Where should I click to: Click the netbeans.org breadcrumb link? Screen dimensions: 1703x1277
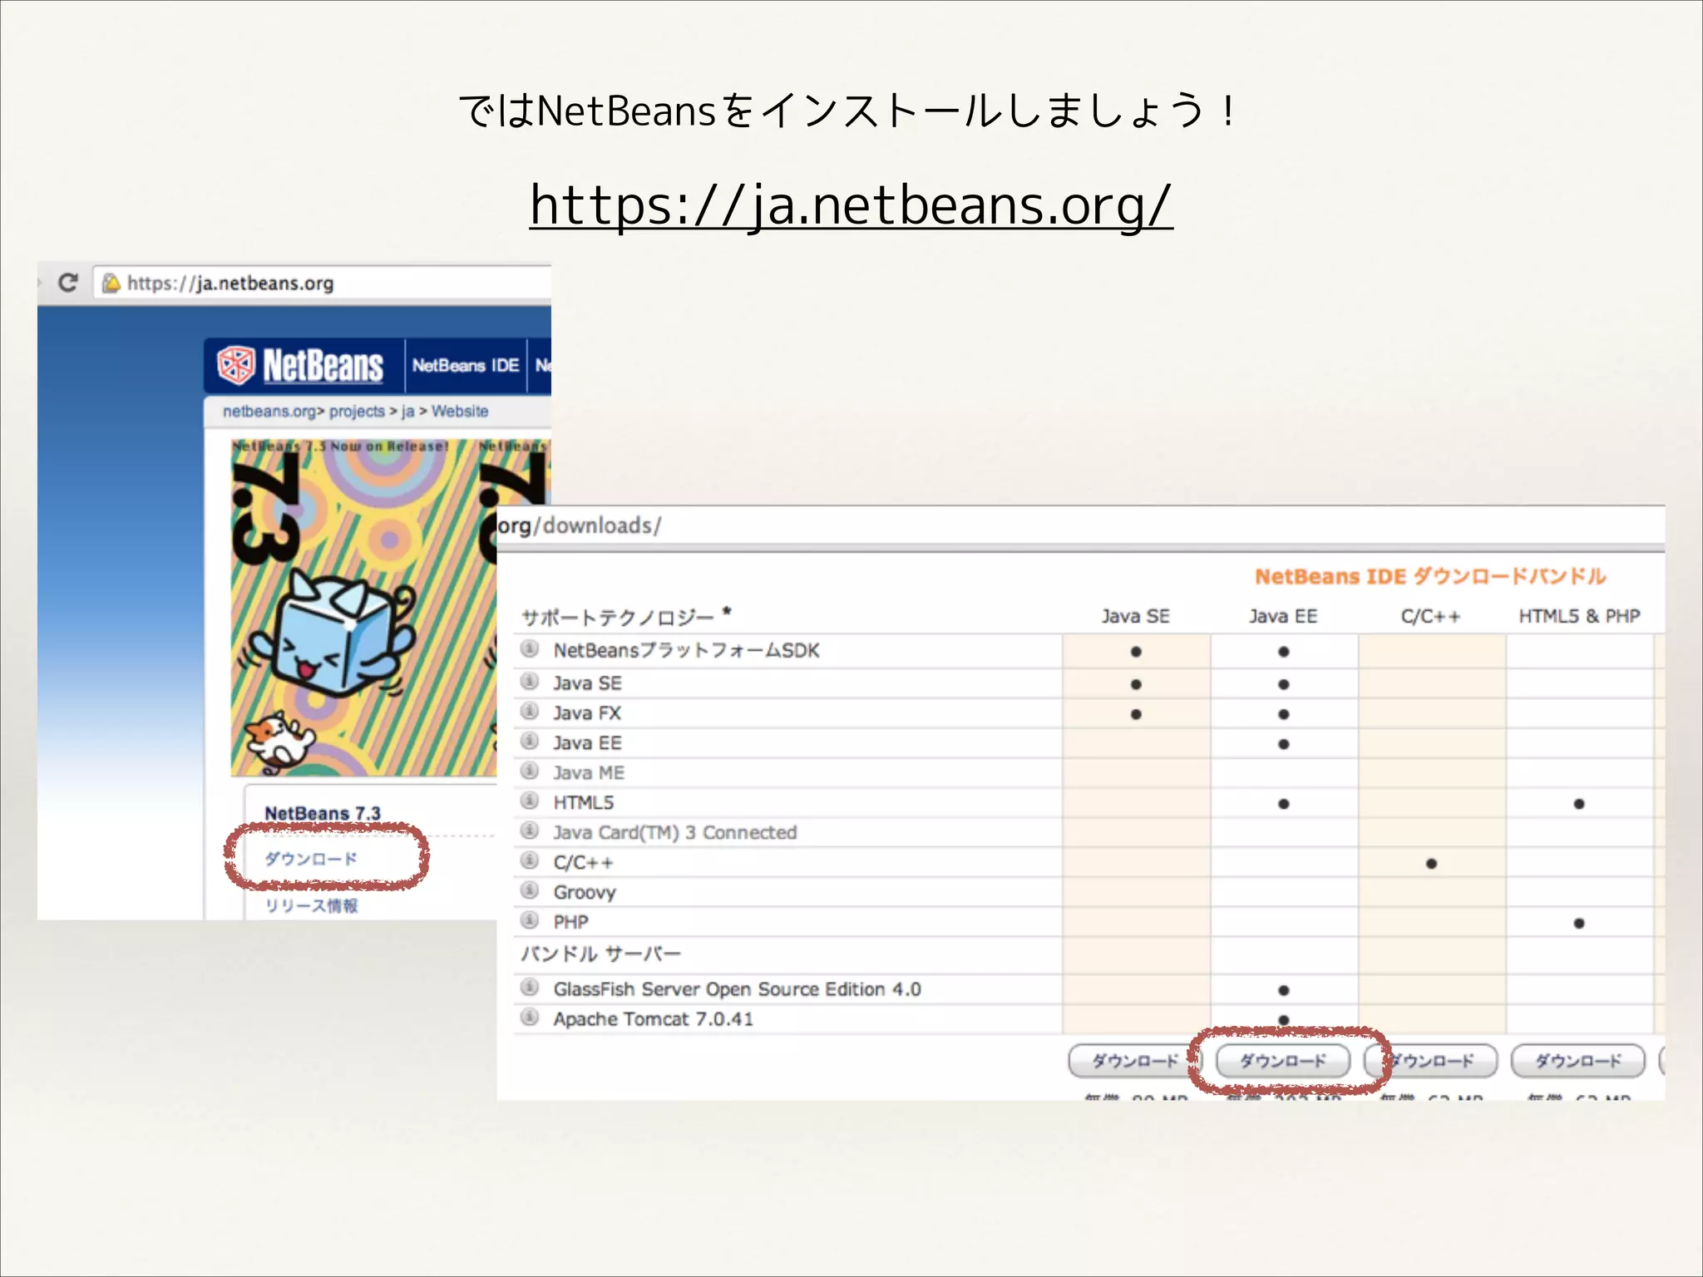pos(269,412)
